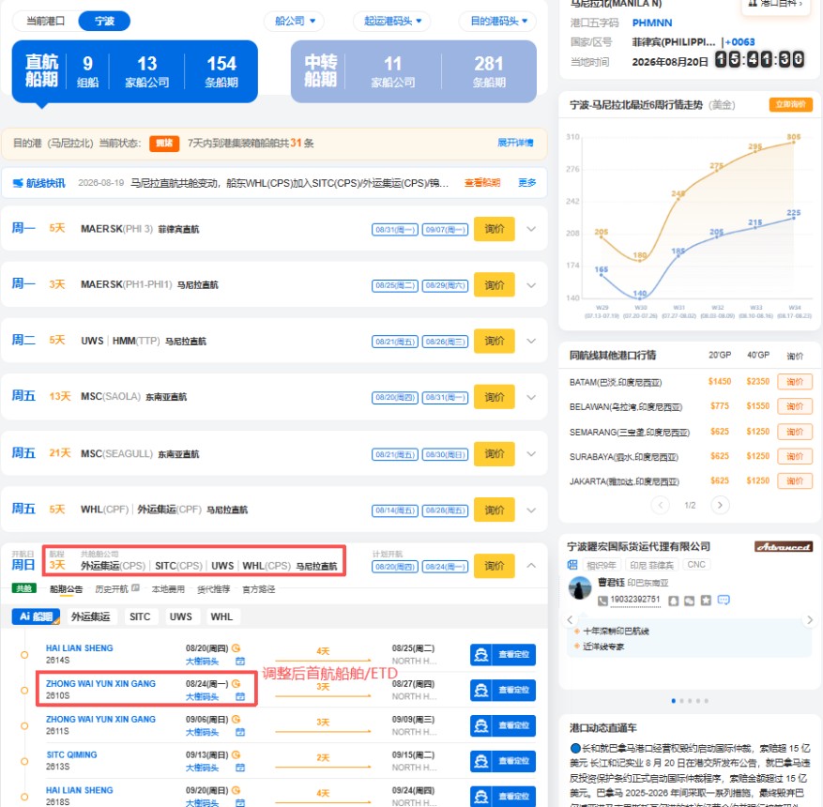Filter schedules by 外运集运 carrier

tap(91, 617)
